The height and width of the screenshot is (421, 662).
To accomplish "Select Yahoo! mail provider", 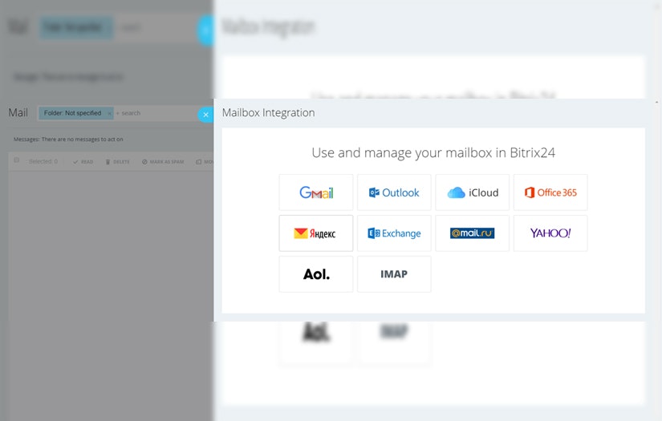I will click(x=550, y=233).
